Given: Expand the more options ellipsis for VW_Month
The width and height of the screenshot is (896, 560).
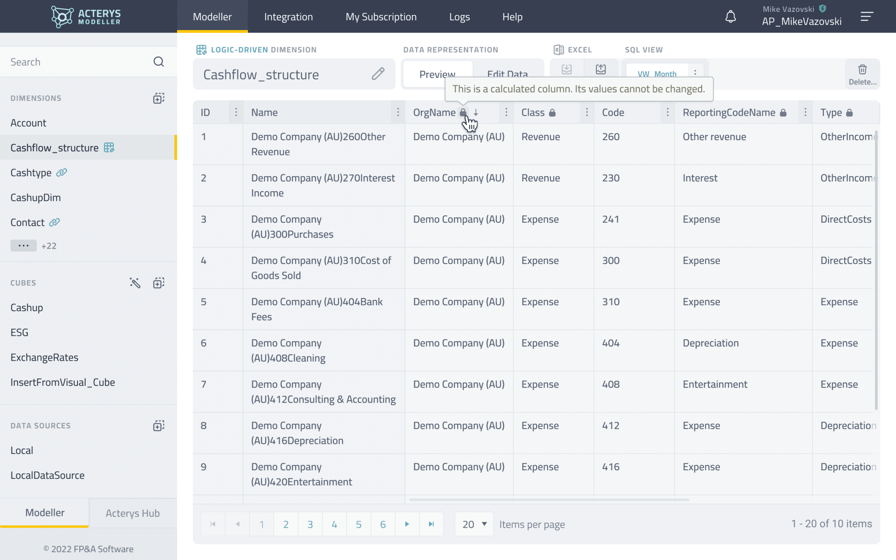Looking at the screenshot, I should [x=695, y=72].
